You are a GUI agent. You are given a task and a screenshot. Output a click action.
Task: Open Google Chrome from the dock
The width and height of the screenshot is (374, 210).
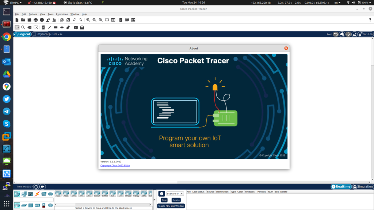pos(7,36)
